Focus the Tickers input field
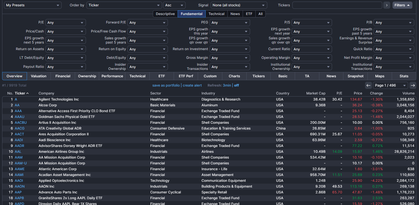419x205 pixels. pyautogui.click(x=337, y=5)
